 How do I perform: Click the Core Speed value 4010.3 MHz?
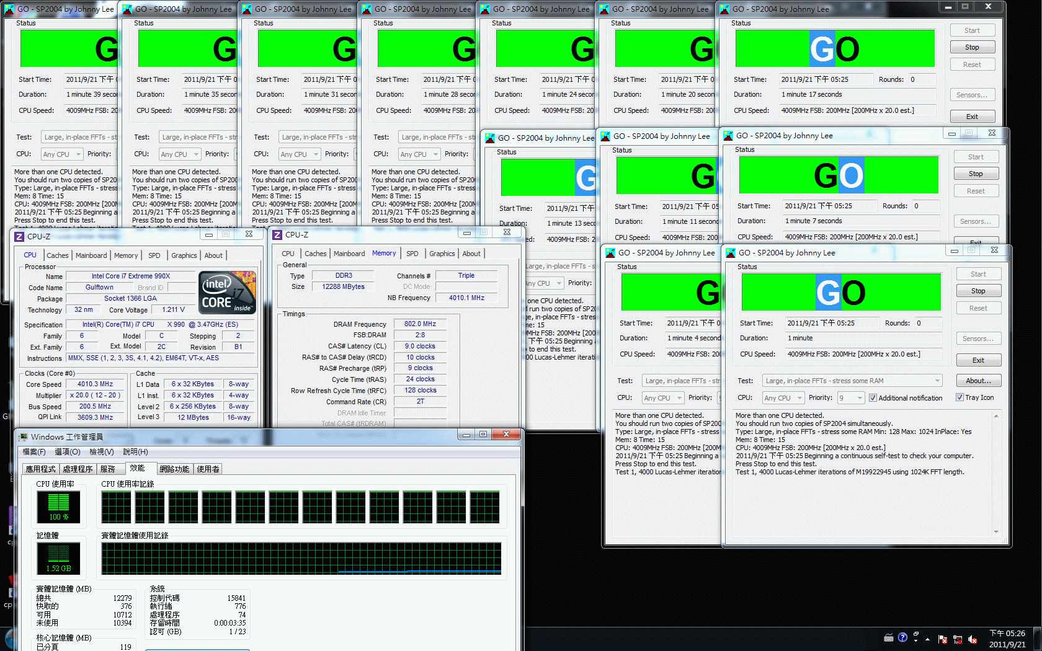[95, 384]
